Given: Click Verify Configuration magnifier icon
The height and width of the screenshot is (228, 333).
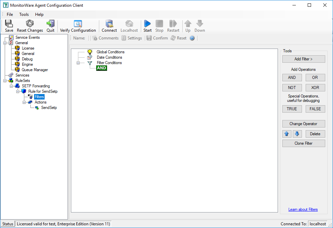Looking at the screenshot, I should click(78, 24).
